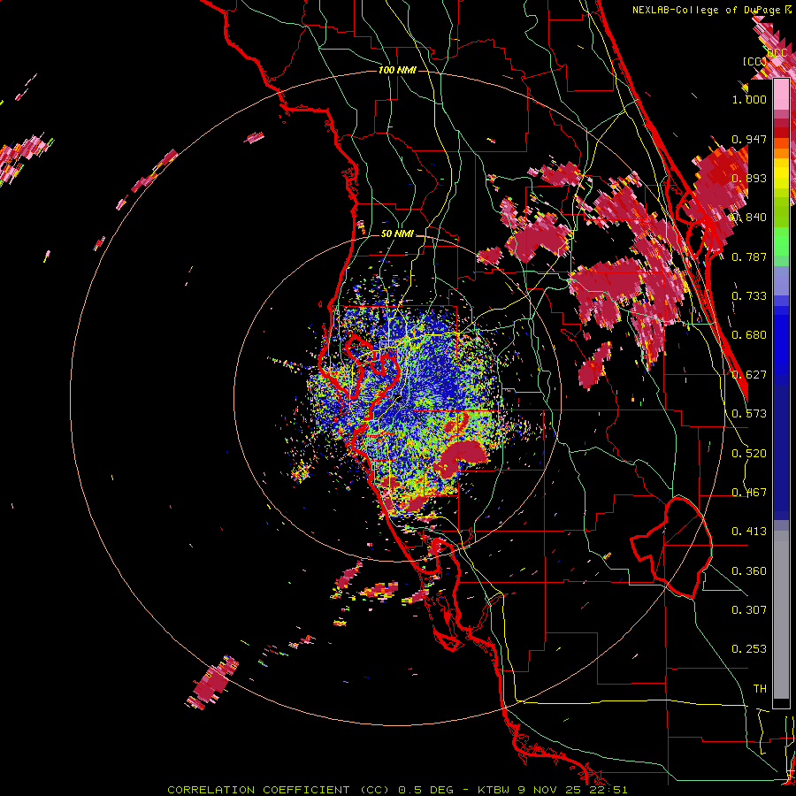Image resolution: width=796 pixels, height=796 pixels.
Task: Select the 0.413 scale value
Action: tap(749, 532)
